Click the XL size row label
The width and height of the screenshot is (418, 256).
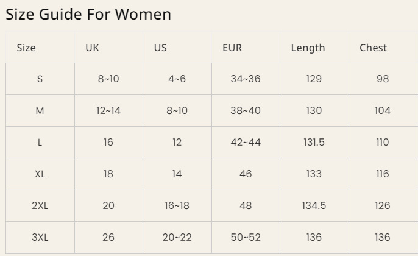40,174
